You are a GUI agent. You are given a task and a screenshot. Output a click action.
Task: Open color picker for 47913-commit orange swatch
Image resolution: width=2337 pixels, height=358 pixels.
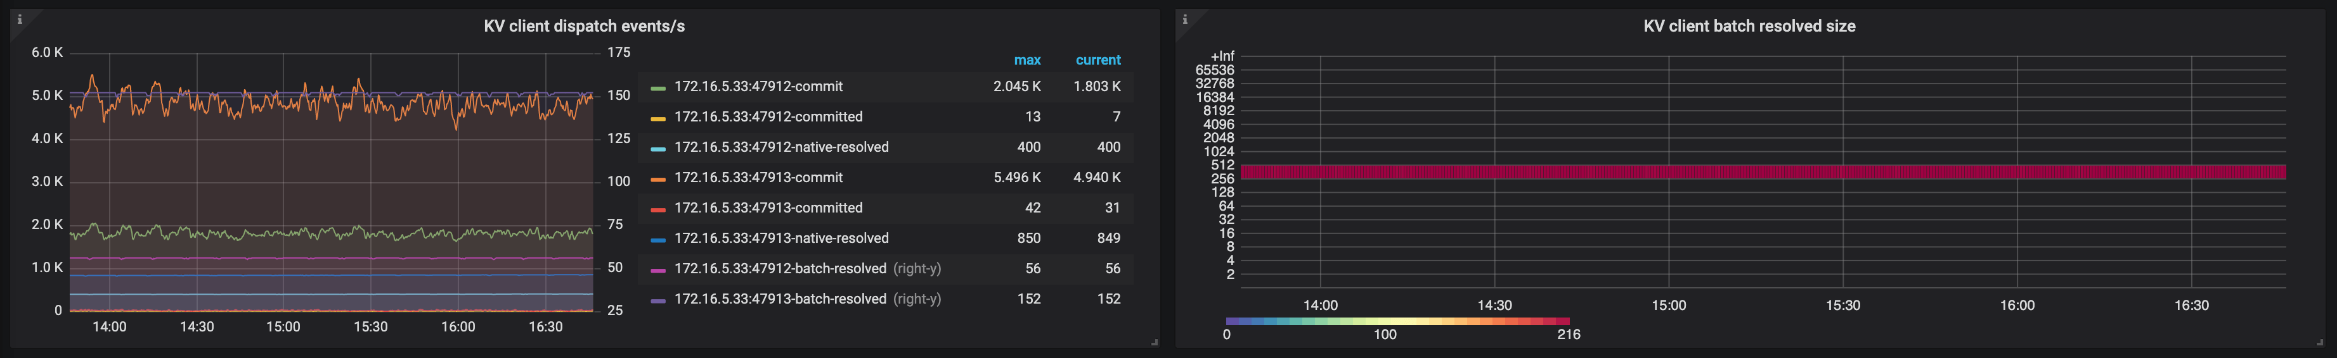(657, 179)
